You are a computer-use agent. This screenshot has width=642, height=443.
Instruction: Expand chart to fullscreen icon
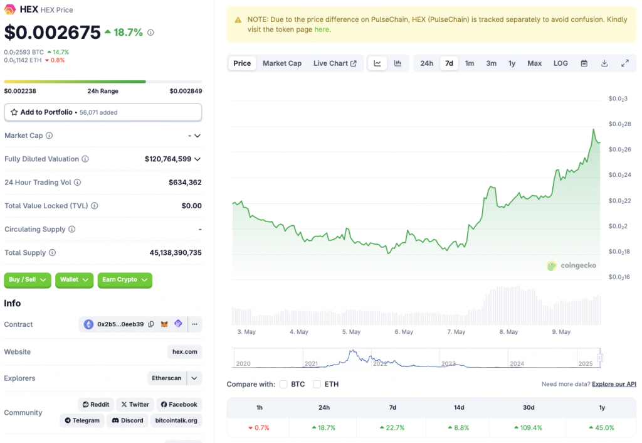(x=625, y=63)
